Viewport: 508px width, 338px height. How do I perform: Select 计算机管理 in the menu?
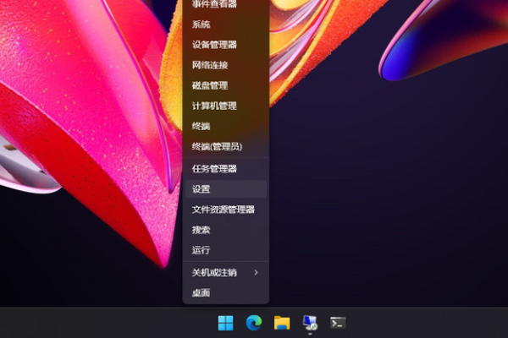click(x=226, y=106)
